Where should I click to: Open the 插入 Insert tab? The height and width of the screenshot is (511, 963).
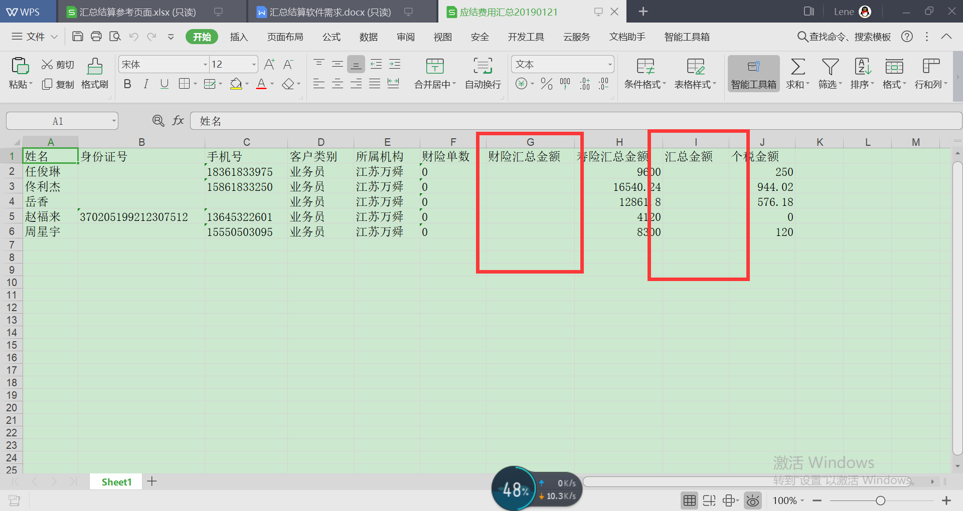[239, 37]
